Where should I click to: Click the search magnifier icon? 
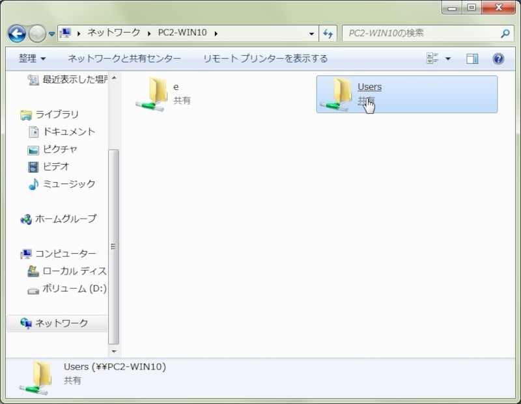[x=505, y=33]
